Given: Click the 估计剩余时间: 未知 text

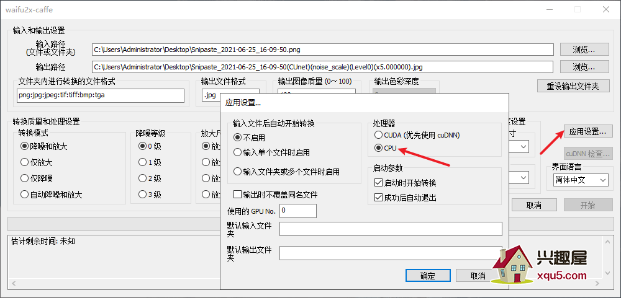Looking at the screenshot, I should (x=43, y=241).
